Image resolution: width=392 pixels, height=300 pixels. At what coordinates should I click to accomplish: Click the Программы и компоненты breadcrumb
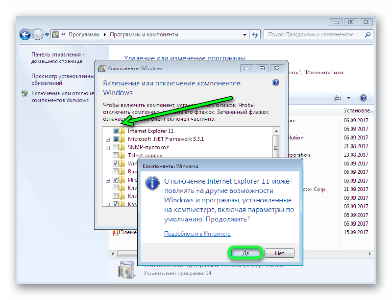pos(144,34)
